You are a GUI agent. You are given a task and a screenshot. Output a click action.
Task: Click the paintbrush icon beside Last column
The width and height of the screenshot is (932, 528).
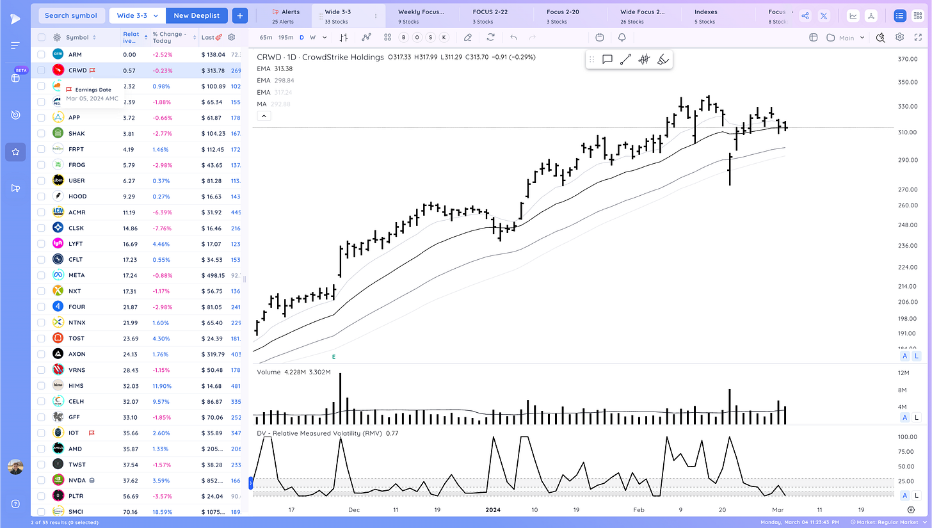pos(220,38)
